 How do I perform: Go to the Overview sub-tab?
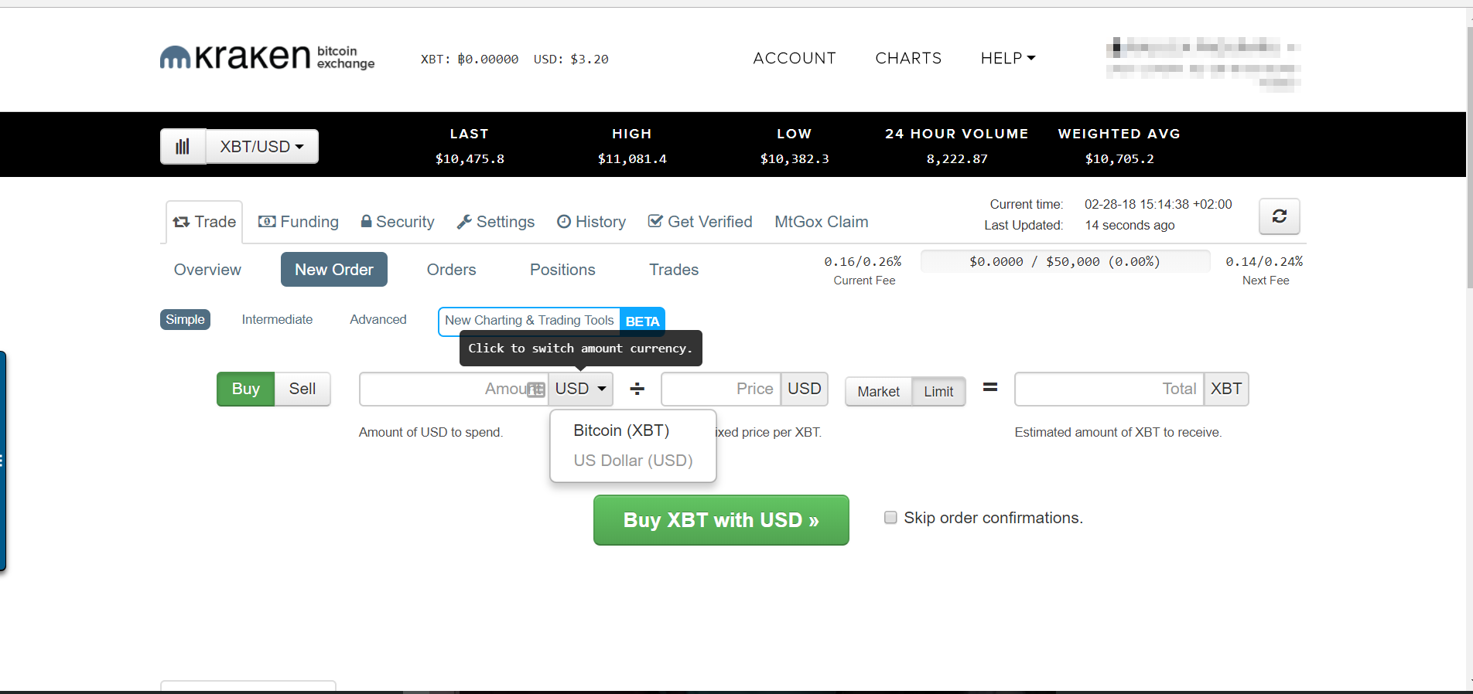click(207, 270)
